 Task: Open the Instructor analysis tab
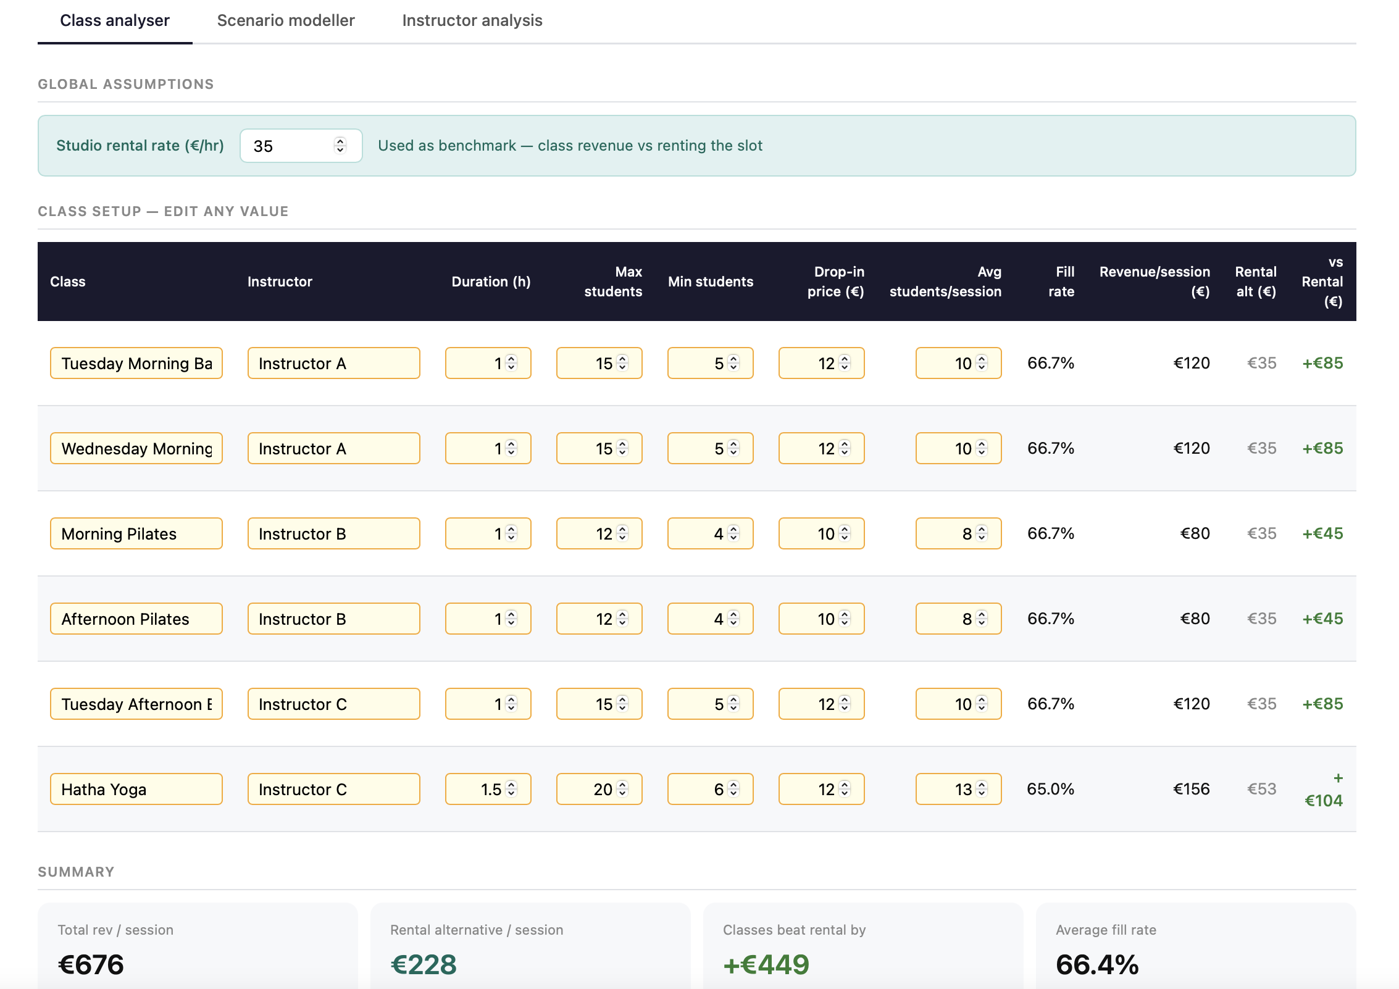[x=472, y=20]
